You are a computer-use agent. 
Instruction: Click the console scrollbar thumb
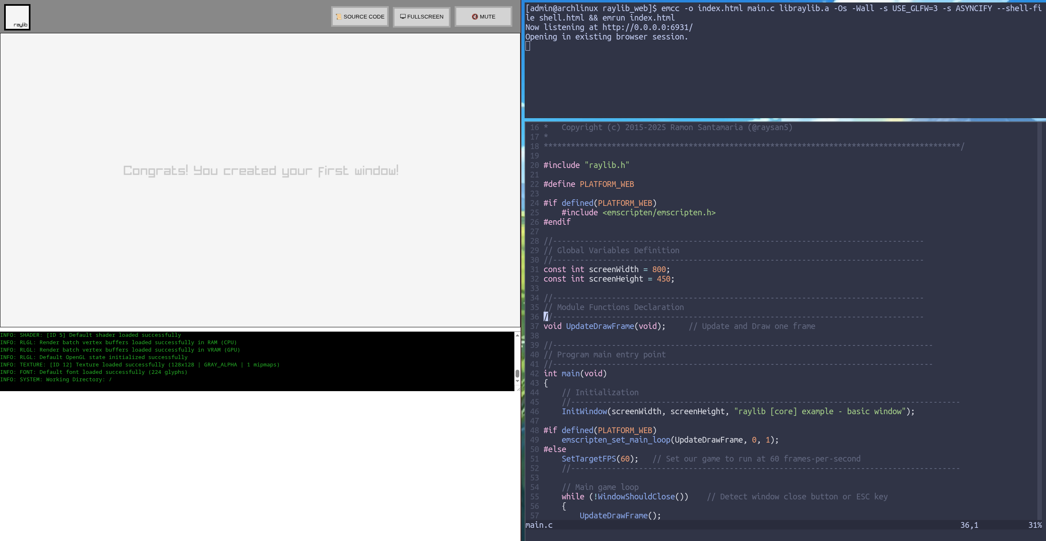517,373
